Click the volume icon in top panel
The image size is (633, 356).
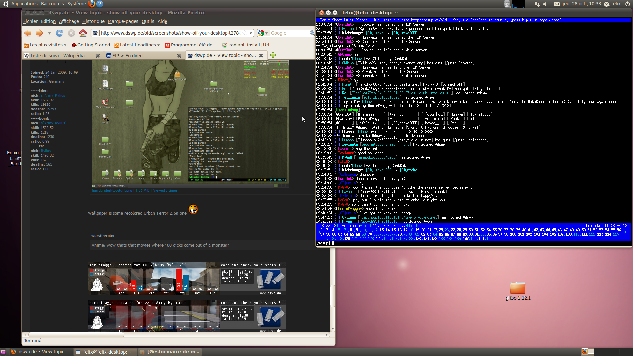pyautogui.click(x=545, y=4)
